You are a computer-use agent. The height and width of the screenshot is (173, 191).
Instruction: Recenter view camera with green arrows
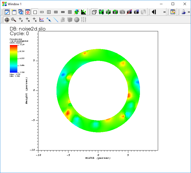tap(108, 12)
